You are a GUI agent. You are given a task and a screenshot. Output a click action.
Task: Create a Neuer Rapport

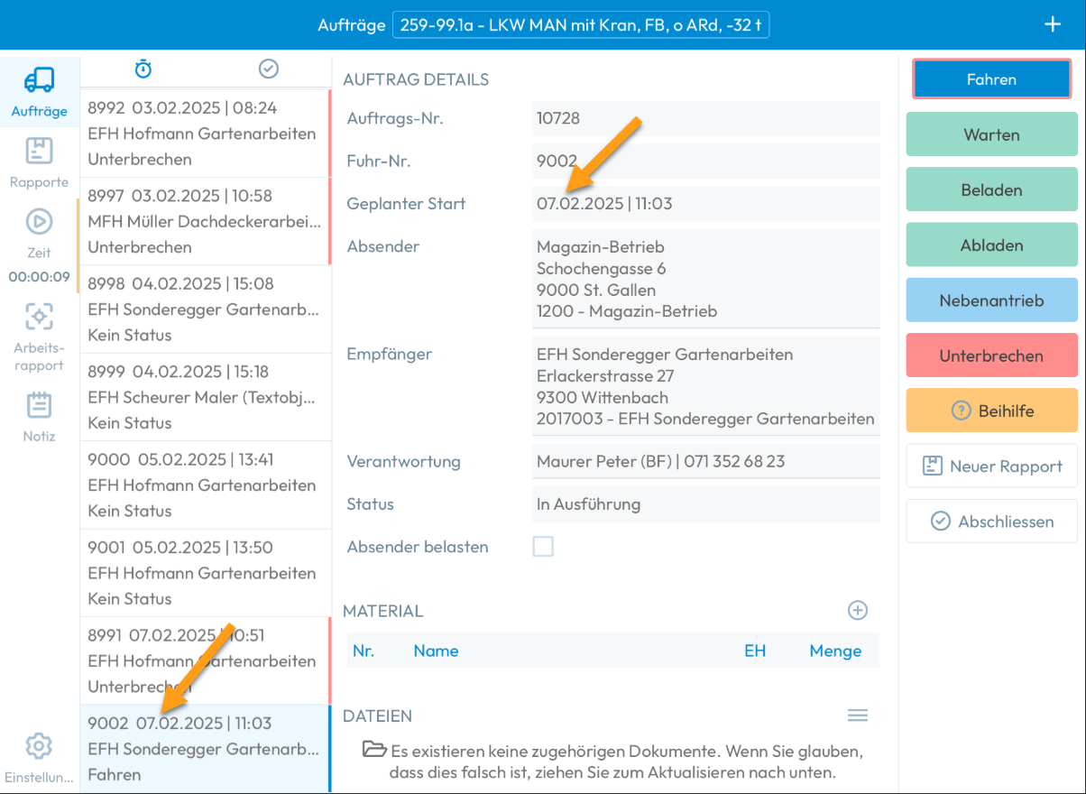(991, 466)
